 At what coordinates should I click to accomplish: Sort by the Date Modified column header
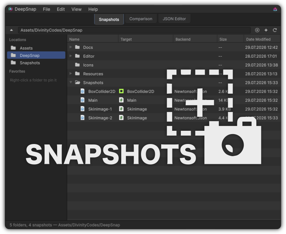click(x=262, y=39)
